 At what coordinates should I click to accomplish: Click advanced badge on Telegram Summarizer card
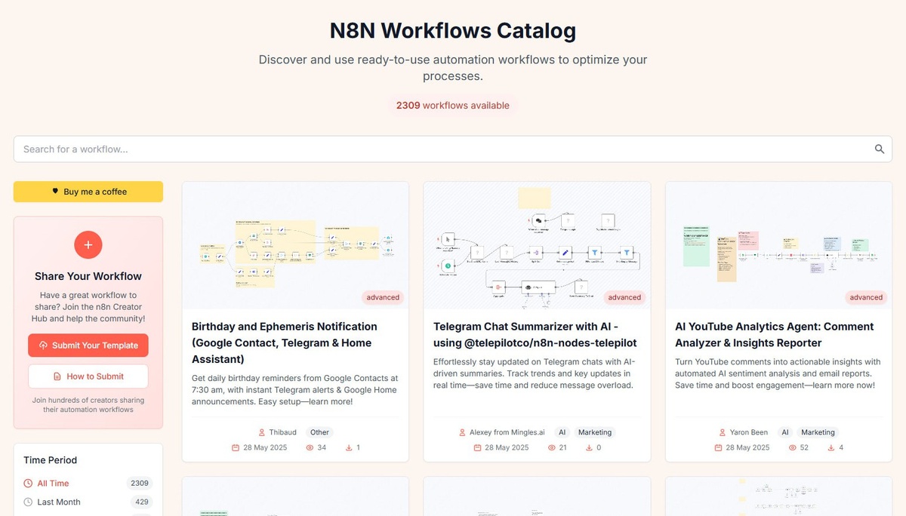tap(624, 297)
